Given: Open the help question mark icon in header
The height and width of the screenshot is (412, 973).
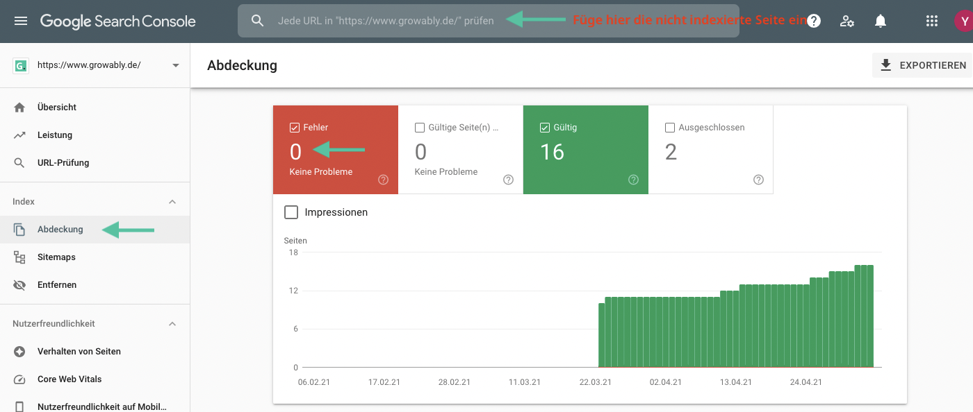Looking at the screenshot, I should pos(814,21).
